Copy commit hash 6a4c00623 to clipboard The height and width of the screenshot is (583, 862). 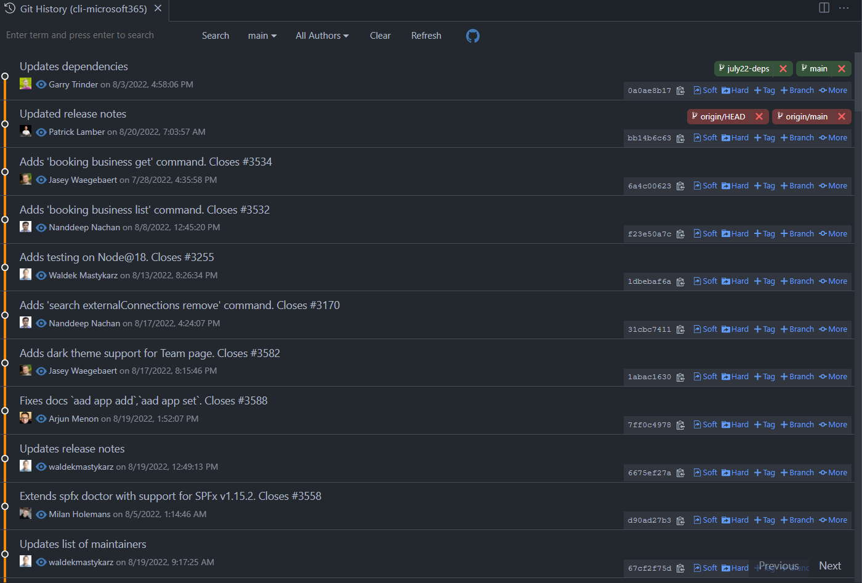point(680,186)
